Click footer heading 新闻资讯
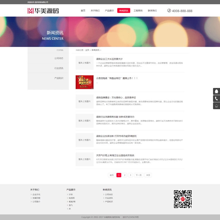 point(107,190)
